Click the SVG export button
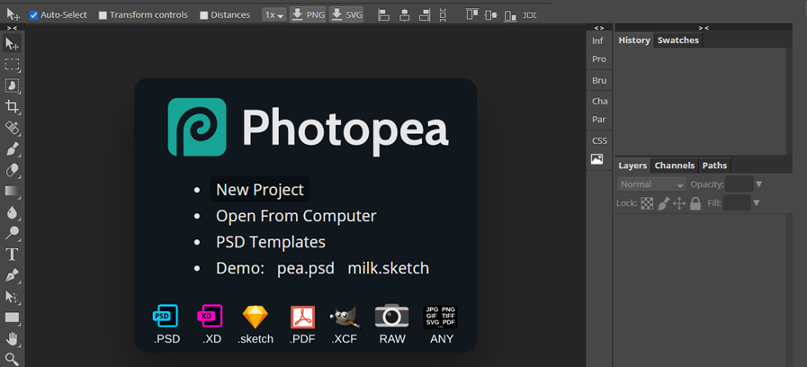 pyautogui.click(x=347, y=15)
